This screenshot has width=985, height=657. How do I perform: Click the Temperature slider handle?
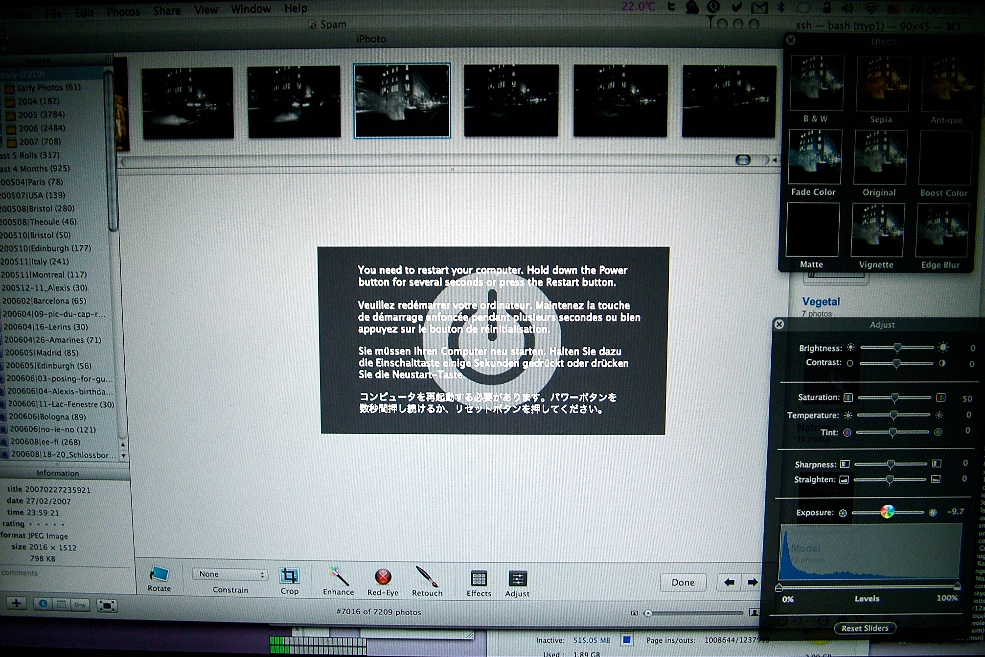893,415
